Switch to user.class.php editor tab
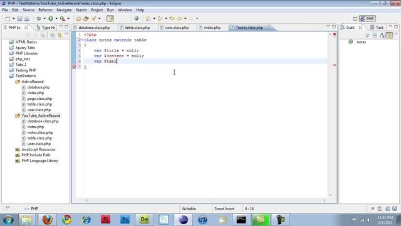The height and width of the screenshot is (226, 401). 177,28
